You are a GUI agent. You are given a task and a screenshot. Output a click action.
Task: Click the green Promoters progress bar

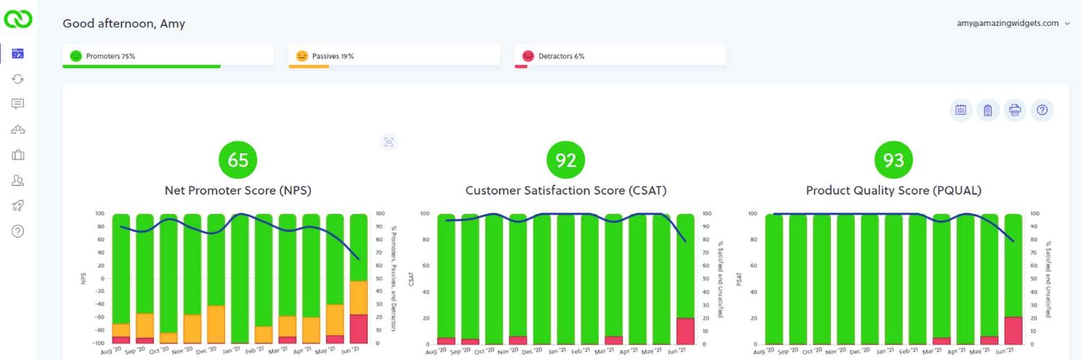141,66
